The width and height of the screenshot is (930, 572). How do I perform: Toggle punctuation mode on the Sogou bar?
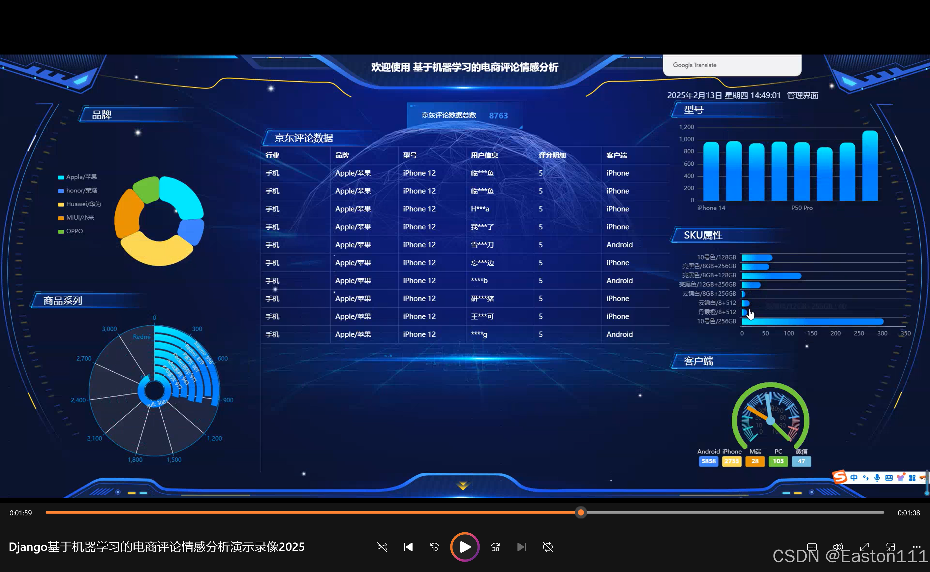[866, 478]
